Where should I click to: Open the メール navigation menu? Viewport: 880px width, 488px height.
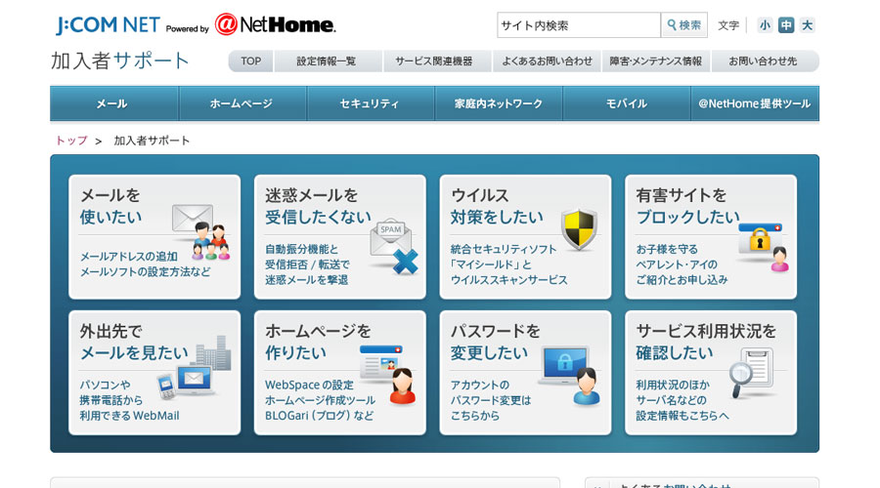pos(113,103)
